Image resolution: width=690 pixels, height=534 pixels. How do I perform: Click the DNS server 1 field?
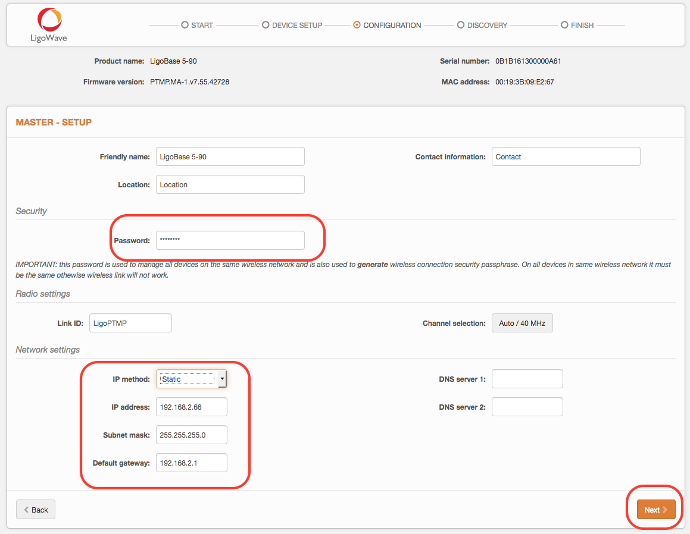point(527,378)
